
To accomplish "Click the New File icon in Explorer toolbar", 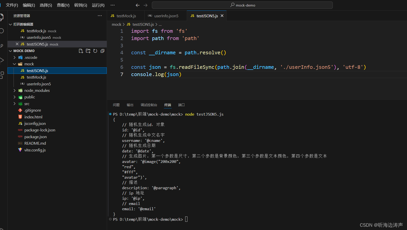I will tap(81, 51).
